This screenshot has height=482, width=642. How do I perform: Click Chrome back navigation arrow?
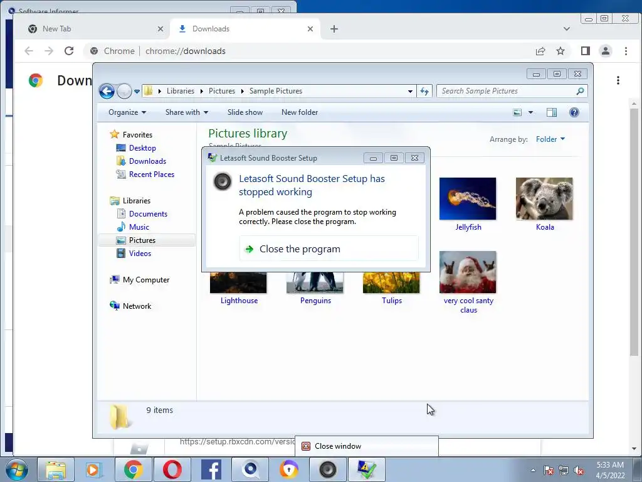(x=29, y=51)
